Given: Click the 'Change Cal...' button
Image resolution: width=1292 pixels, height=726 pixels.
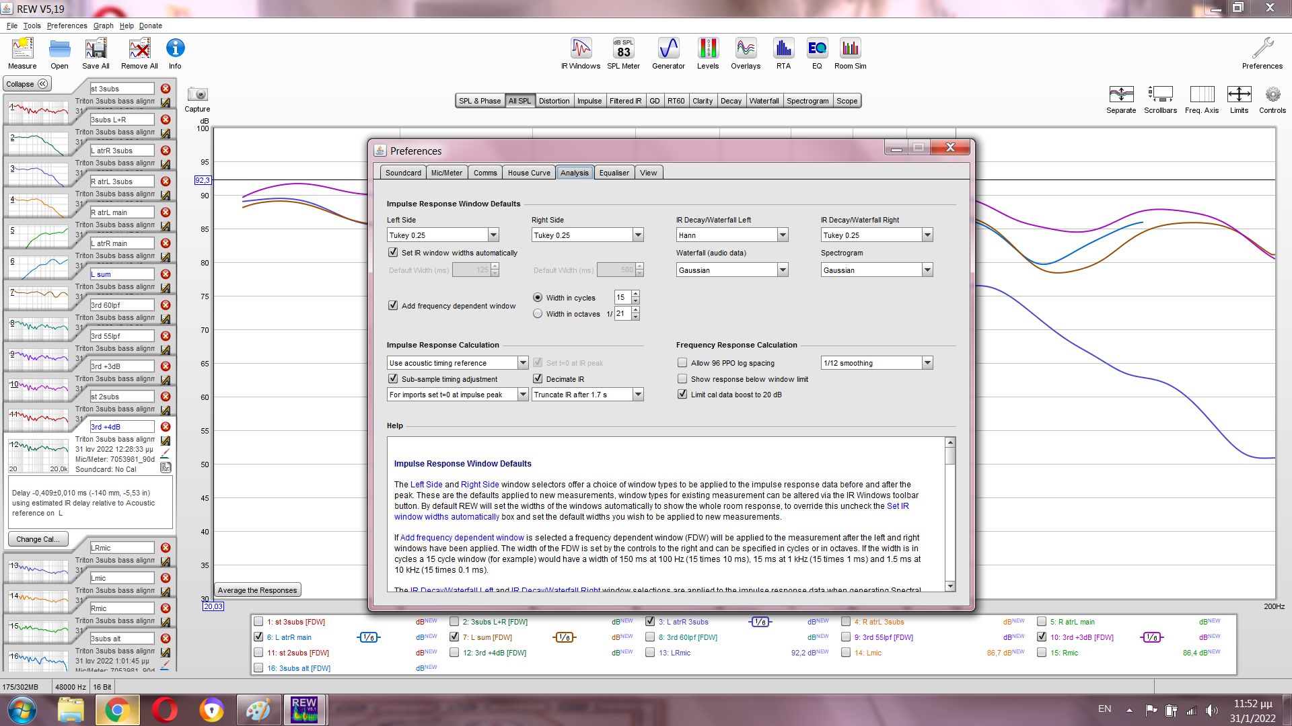Looking at the screenshot, I should (38, 539).
